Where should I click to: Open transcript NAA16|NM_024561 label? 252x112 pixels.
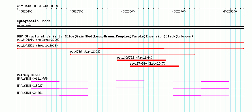point(30,93)
